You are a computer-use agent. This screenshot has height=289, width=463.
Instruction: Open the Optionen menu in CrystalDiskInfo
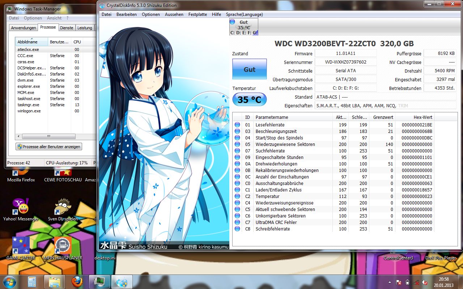(151, 14)
